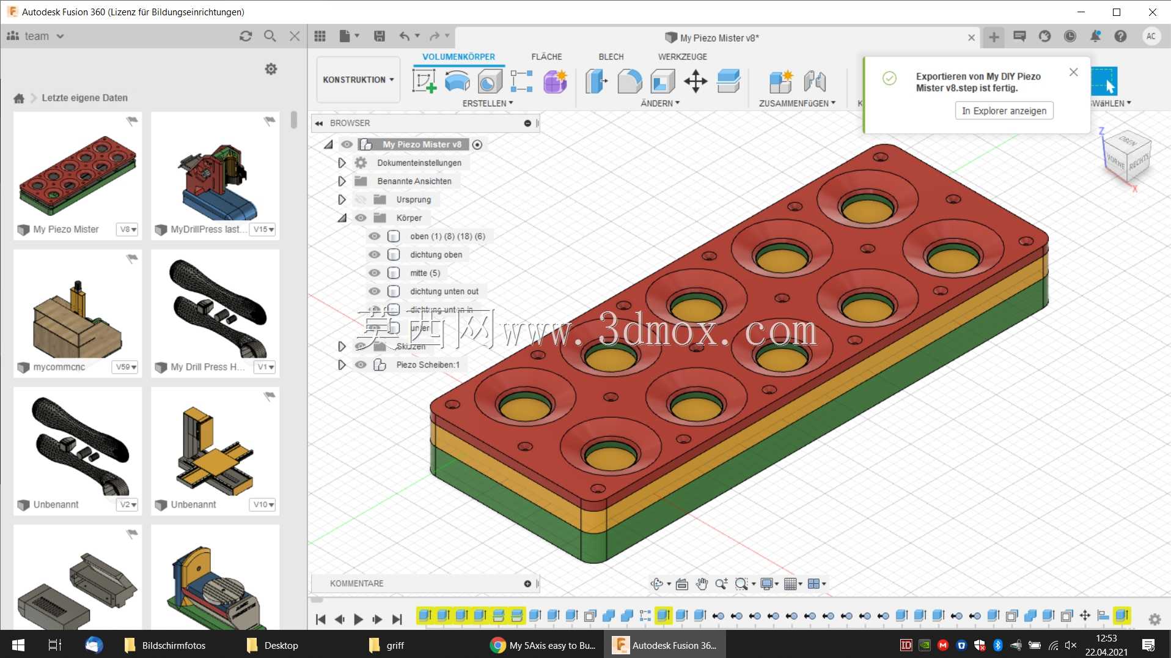
Task: Activate the root component radio button
Action: 477,145
